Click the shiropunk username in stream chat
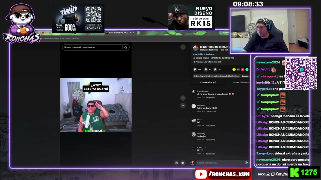Screen dimensions: 321x180 point(269,76)
